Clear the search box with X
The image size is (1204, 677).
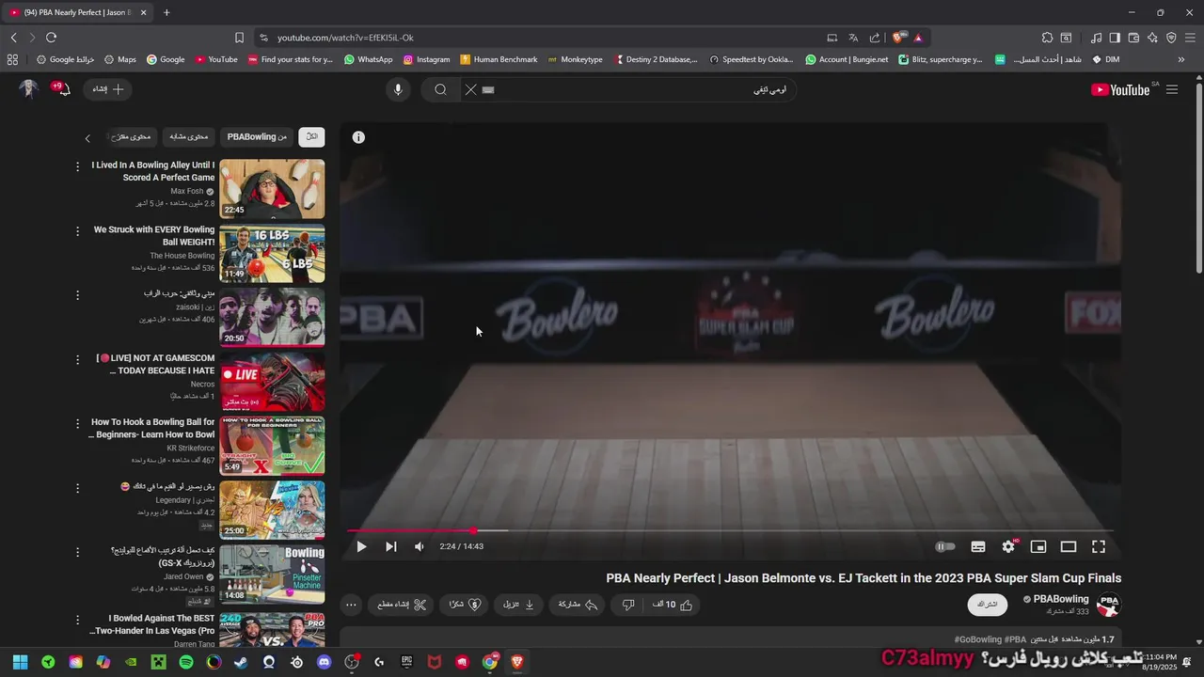(x=471, y=89)
